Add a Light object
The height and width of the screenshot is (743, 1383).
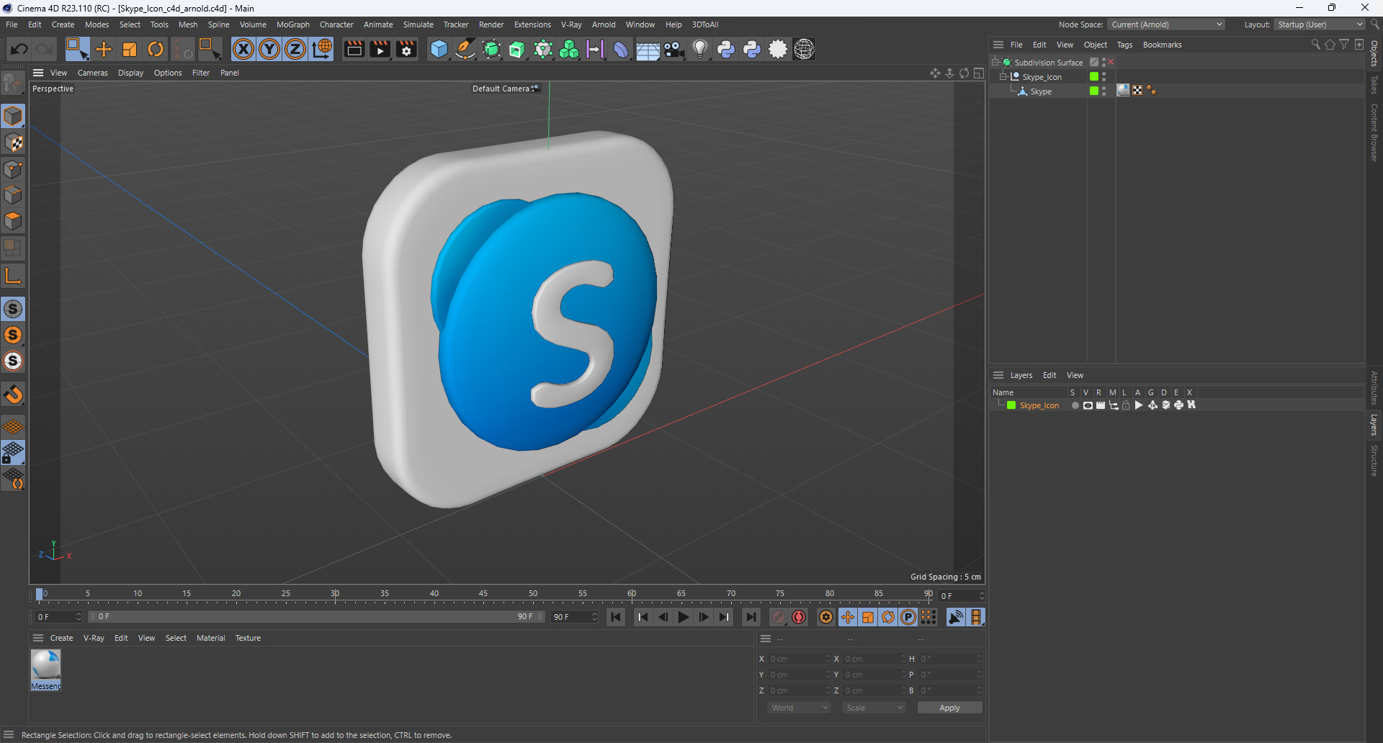point(700,49)
